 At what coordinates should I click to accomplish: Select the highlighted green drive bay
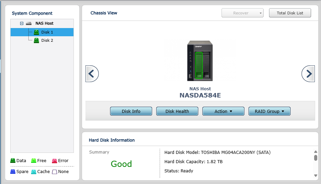[x=199, y=65]
